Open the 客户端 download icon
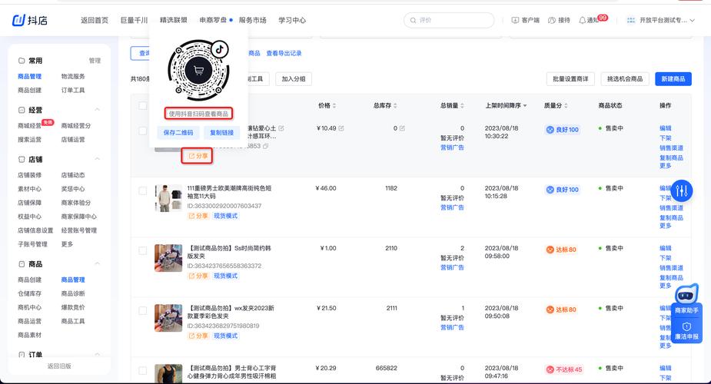The height and width of the screenshot is (384, 711). 515,21
